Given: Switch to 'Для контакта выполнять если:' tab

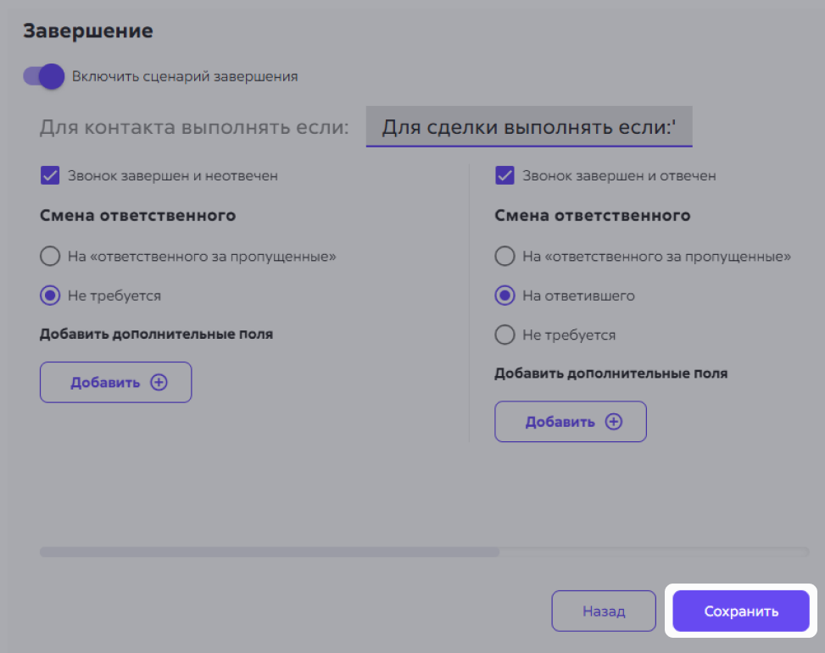Looking at the screenshot, I should tap(194, 127).
